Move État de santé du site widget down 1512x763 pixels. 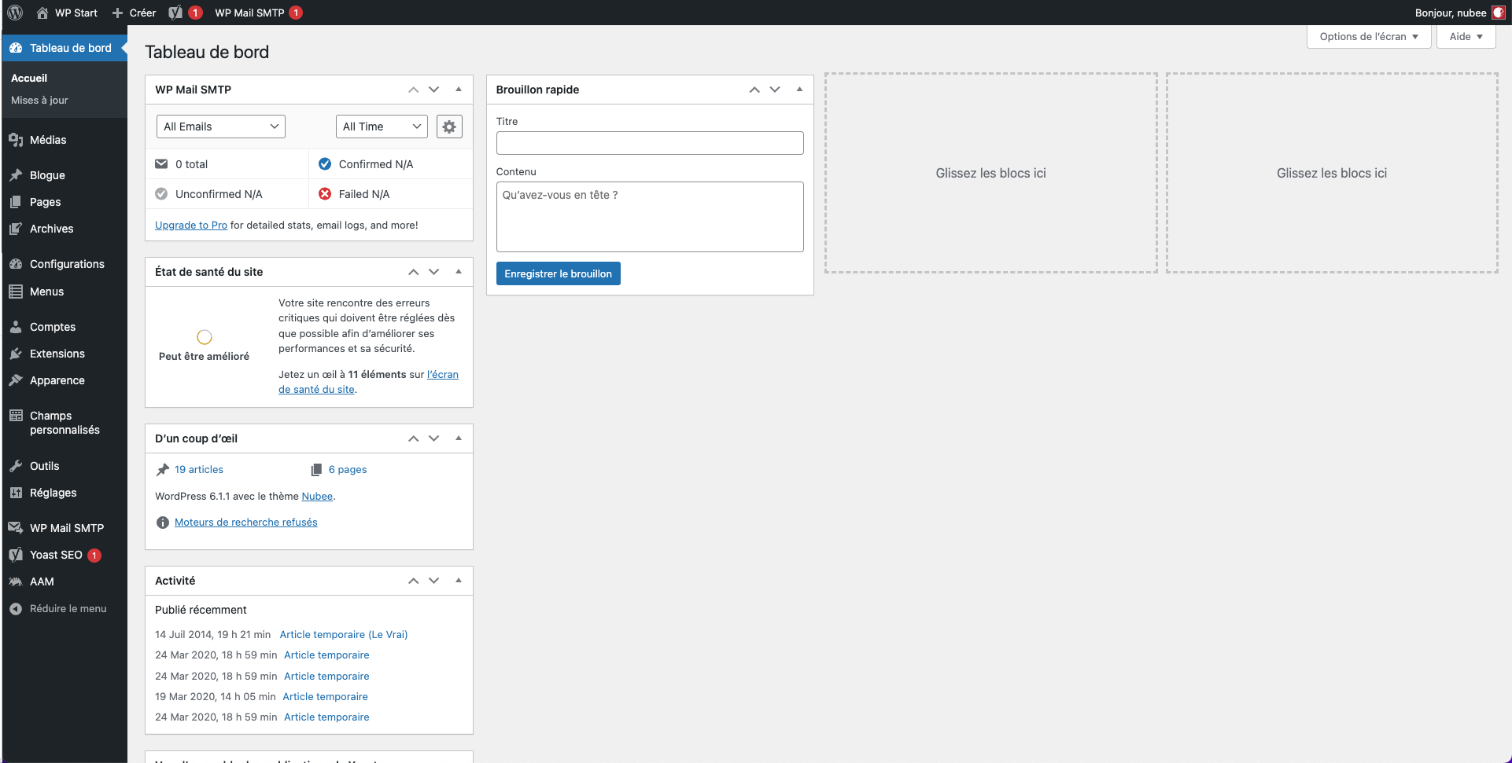coord(433,272)
